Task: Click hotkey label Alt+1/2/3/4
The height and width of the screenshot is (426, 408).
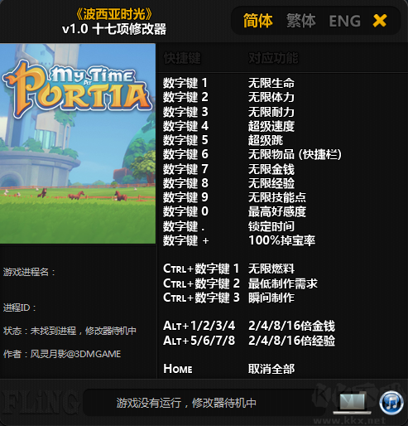Action: click(199, 326)
